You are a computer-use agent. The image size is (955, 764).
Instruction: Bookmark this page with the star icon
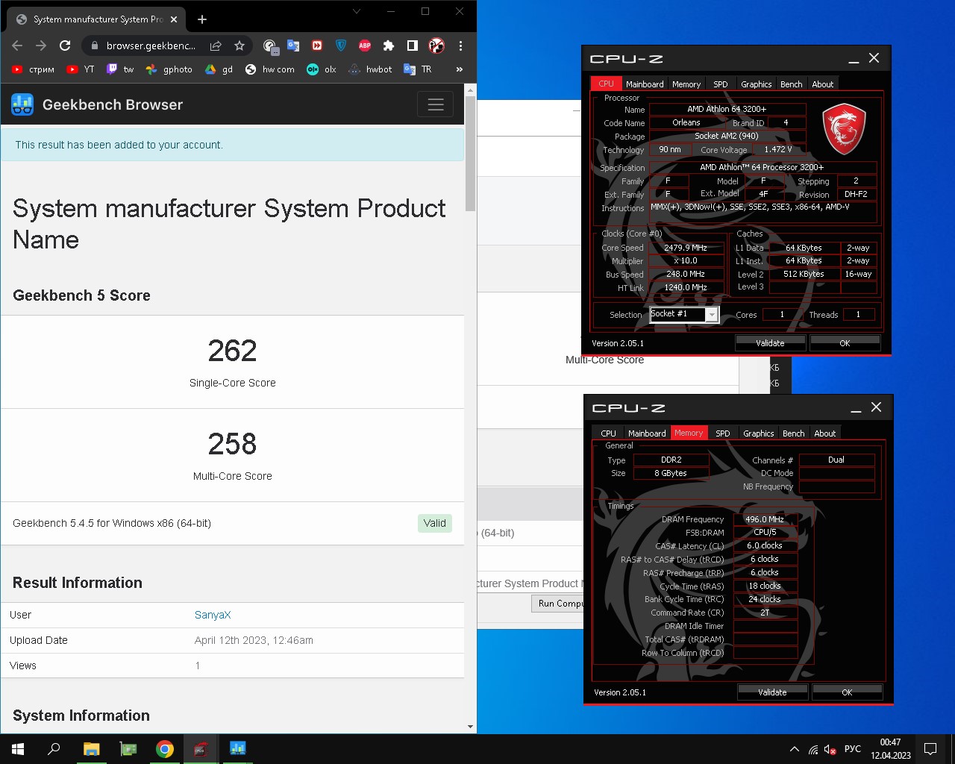[x=239, y=46]
